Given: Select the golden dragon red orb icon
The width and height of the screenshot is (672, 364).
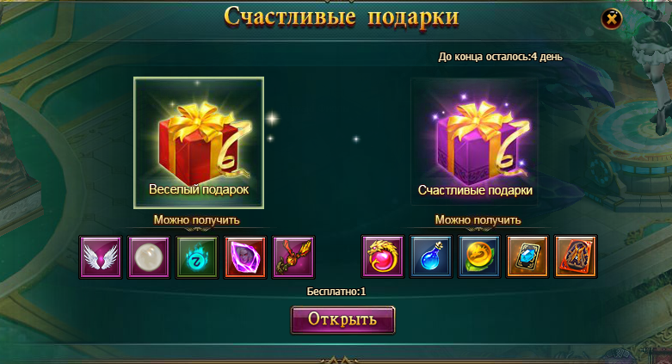Looking at the screenshot, I should [x=383, y=256].
